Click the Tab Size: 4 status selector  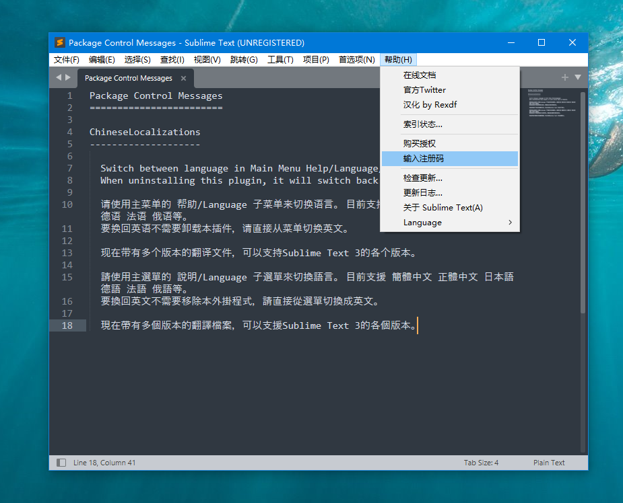(481, 463)
